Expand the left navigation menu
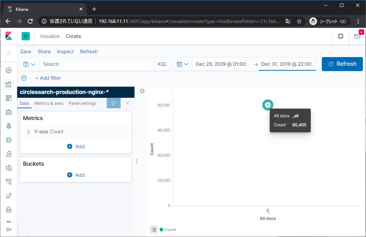This screenshot has height=237, width=366. coord(9,230)
